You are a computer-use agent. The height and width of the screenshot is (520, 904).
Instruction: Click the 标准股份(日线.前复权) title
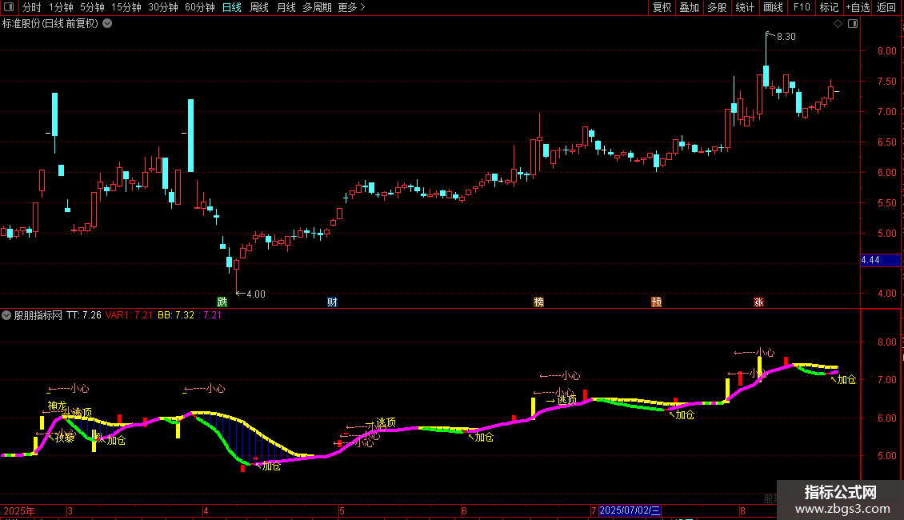50,24
